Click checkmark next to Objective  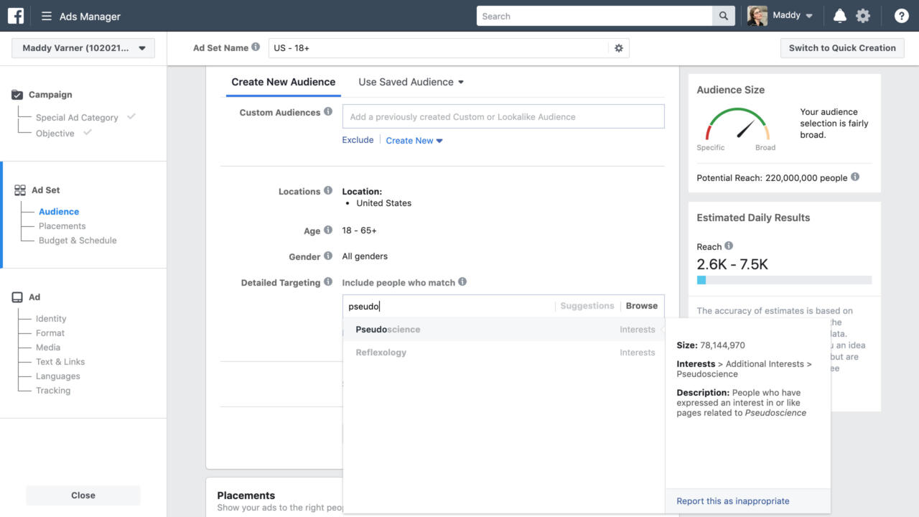[88, 133]
